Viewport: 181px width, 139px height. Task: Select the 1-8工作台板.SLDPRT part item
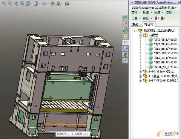[x=163, y=81]
